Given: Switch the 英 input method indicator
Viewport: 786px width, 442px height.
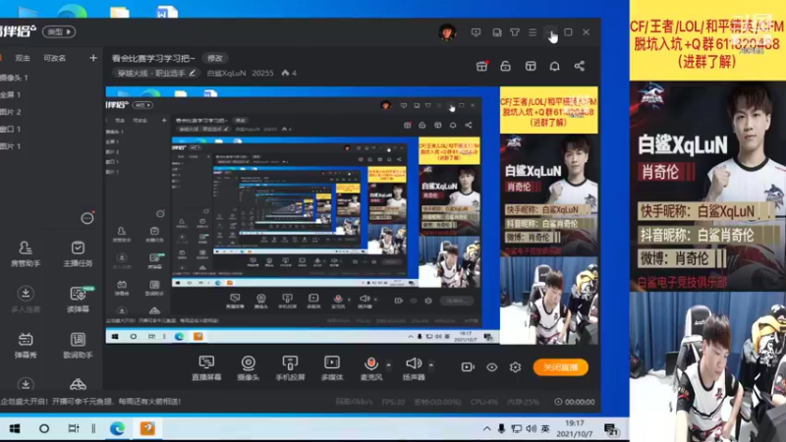Looking at the screenshot, I should click(545, 428).
